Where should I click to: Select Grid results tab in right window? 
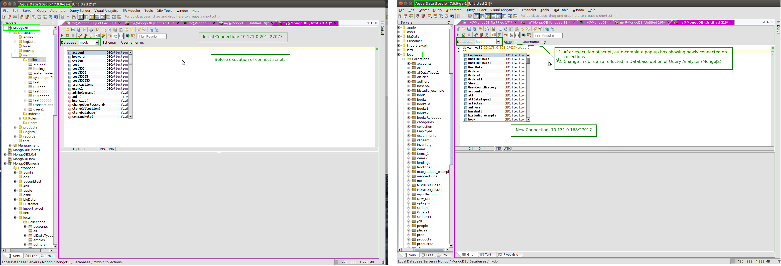coord(468,255)
